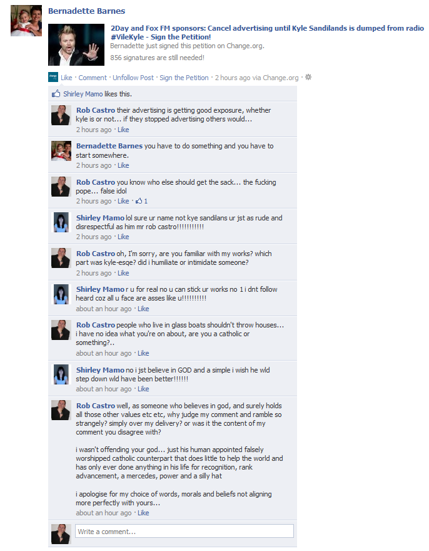The height and width of the screenshot is (551, 429).
Task: Like Rob Castro's final long comment
Action: click(x=143, y=513)
